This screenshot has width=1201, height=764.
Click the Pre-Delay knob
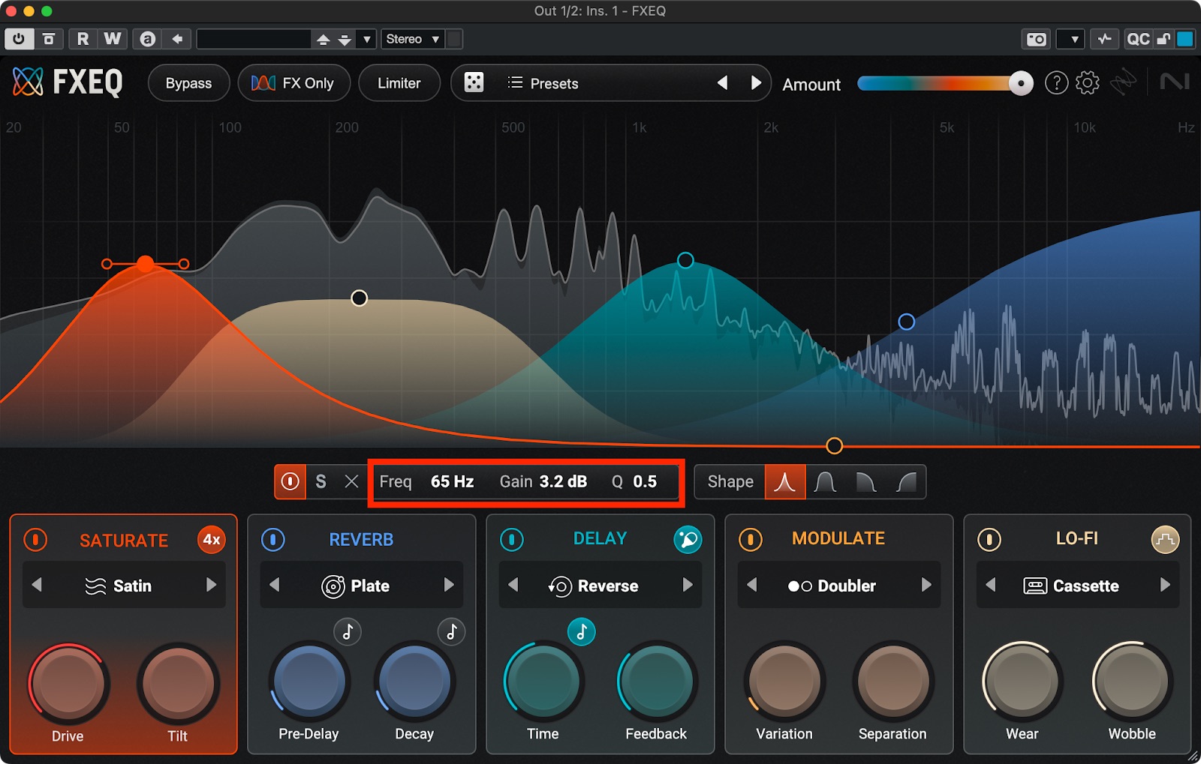coord(309,682)
